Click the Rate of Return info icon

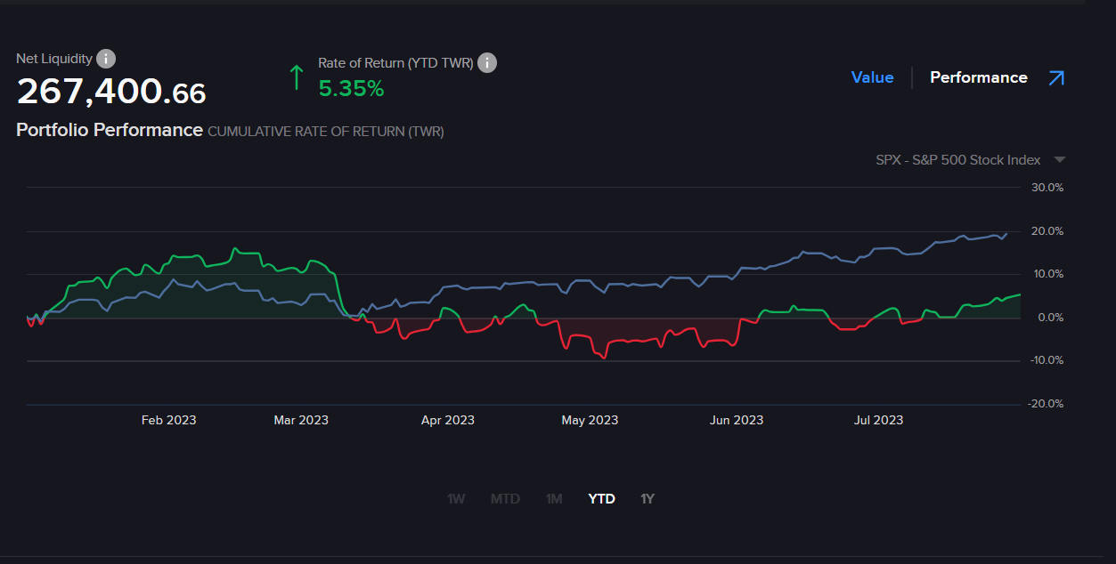coord(487,63)
